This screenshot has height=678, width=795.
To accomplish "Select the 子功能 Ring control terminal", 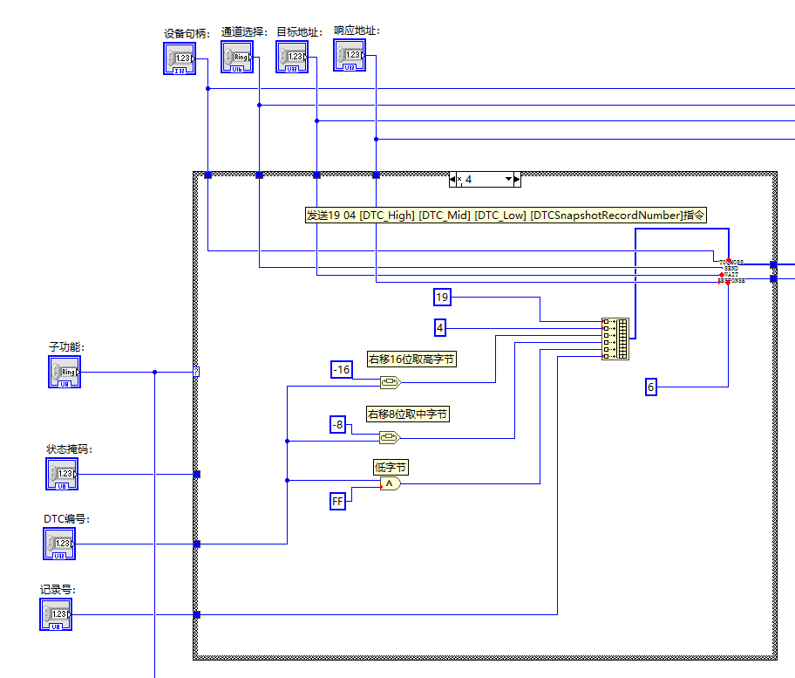I will pyautogui.click(x=65, y=372).
